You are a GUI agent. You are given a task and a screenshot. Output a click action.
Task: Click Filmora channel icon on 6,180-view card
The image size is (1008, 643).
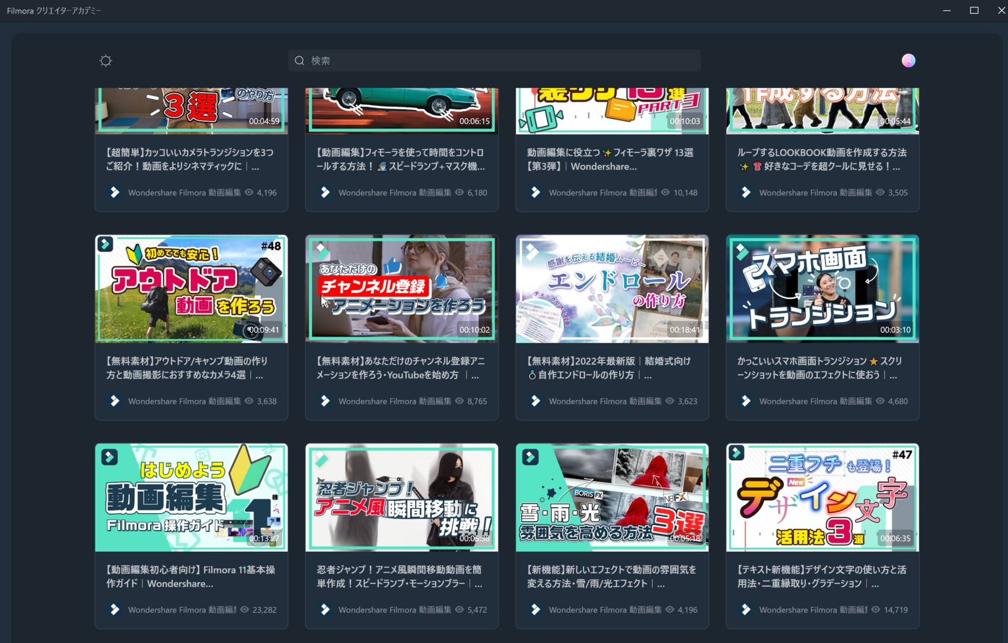coord(326,192)
